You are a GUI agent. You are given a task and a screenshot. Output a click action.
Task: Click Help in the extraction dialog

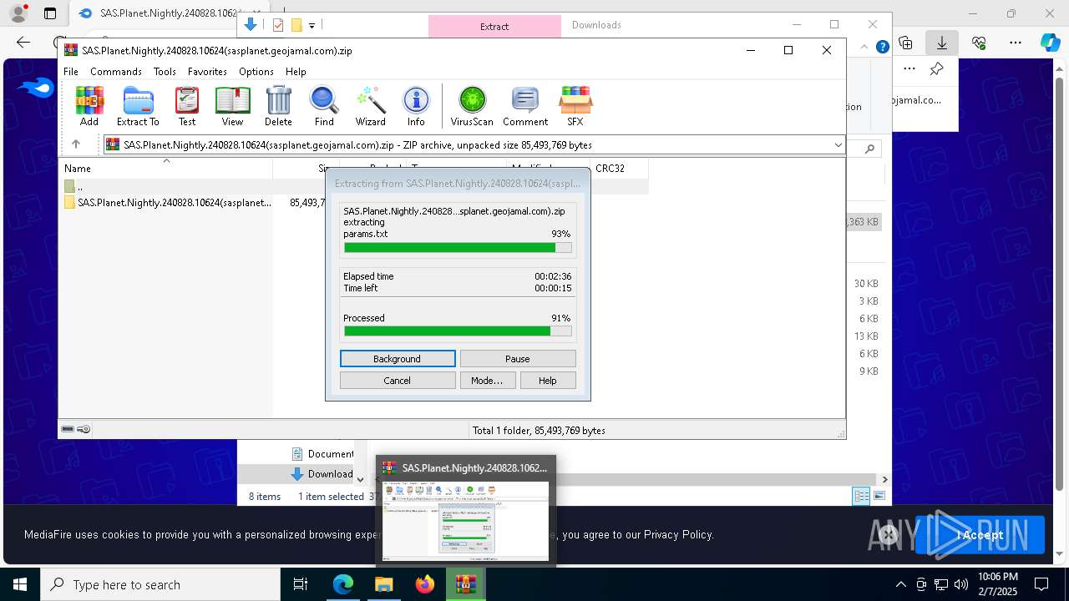[548, 381]
